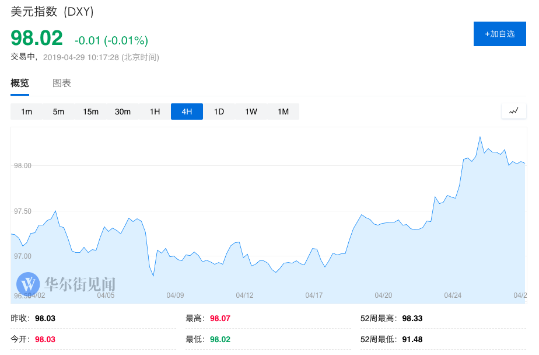Click the 华尔街见闻 watermark logo

coord(65,284)
